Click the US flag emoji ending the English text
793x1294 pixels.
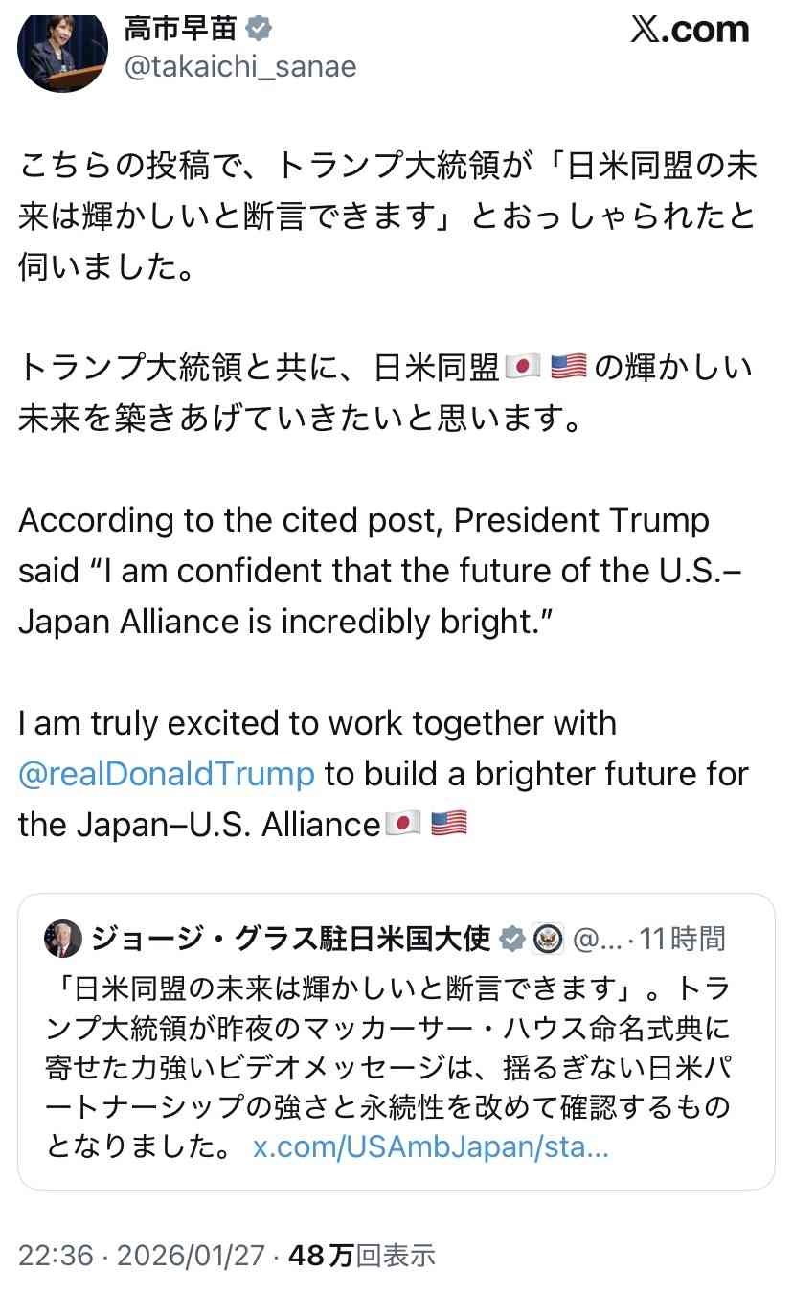point(449,824)
